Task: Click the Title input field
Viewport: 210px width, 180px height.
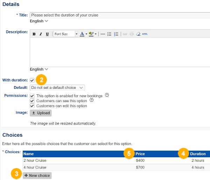Action: (x=120, y=15)
